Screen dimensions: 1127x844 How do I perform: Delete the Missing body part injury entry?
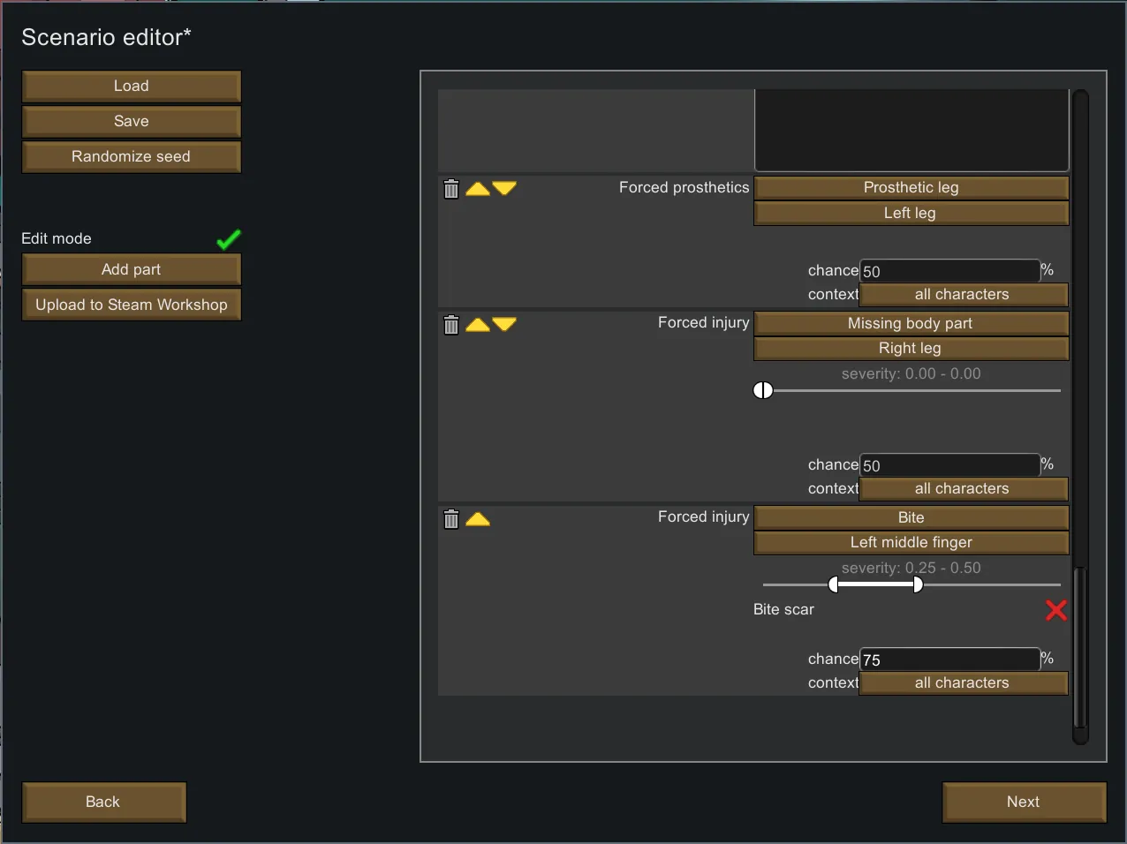click(451, 325)
